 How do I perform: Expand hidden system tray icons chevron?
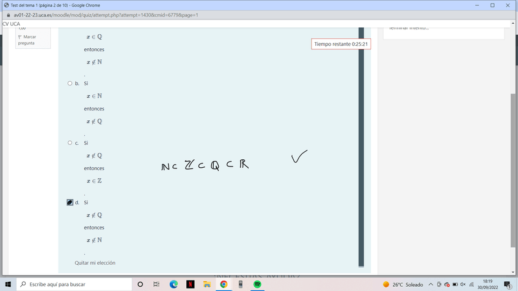(x=431, y=284)
